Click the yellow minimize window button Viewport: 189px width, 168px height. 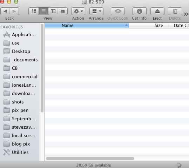click(x=9, y=1)
